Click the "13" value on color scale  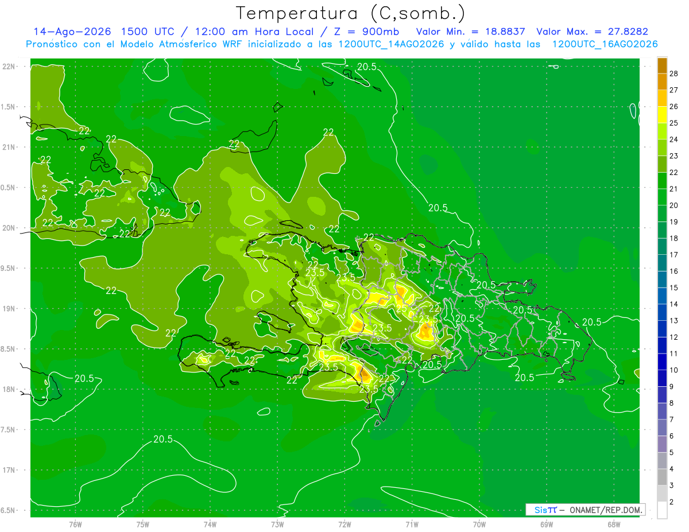point(674,321)
